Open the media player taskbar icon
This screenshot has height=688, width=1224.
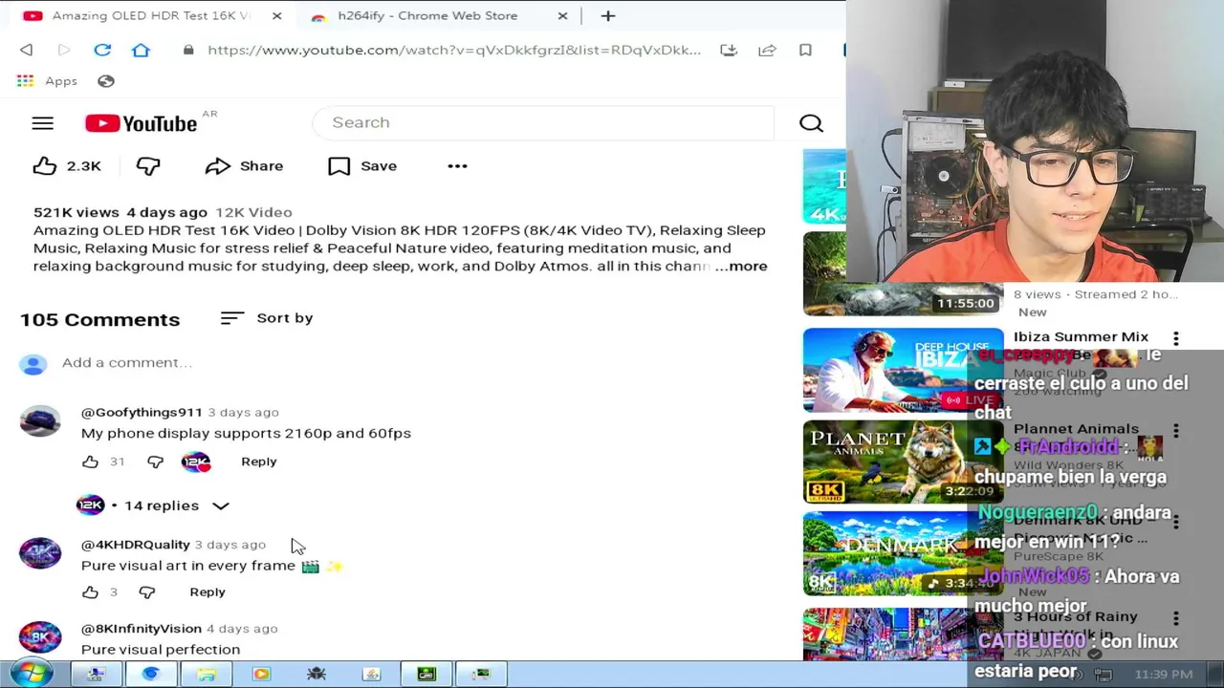[x=261, y=675]
